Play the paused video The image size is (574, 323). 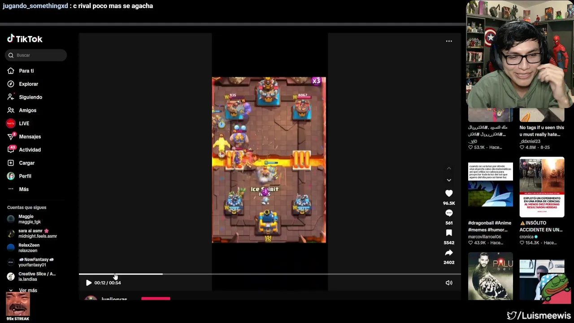coord(88,283)
